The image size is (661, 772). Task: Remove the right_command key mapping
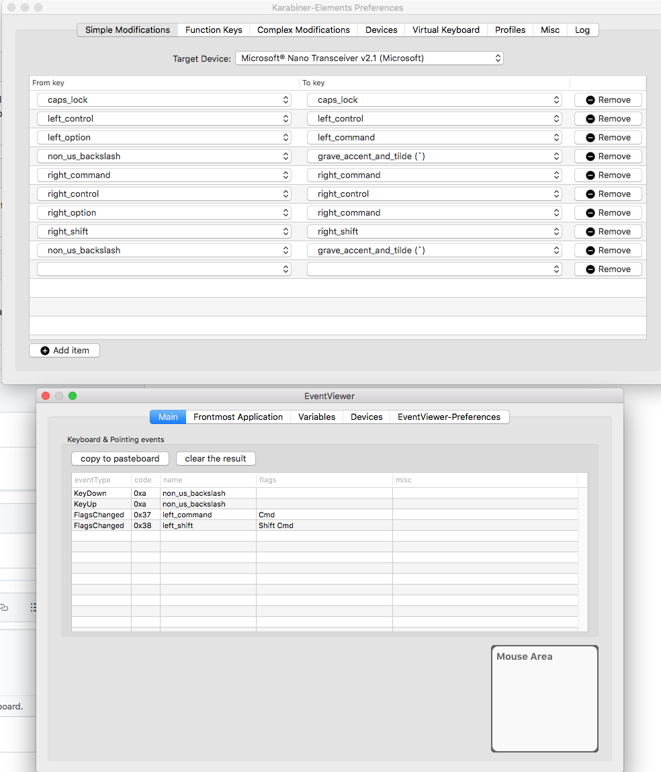point(607,175)
